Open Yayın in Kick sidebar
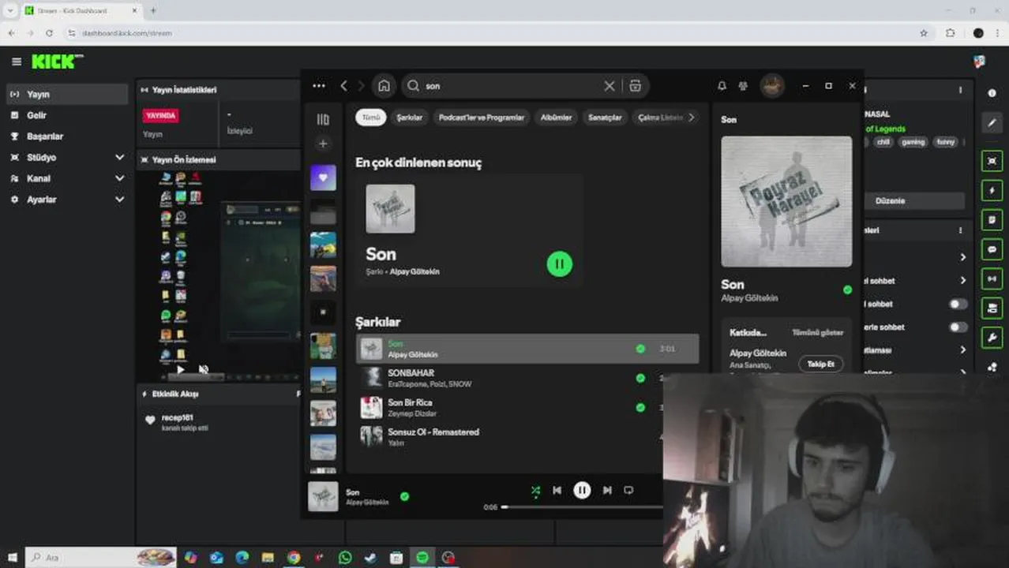1009x568 pixels. (x=66, y=94)
